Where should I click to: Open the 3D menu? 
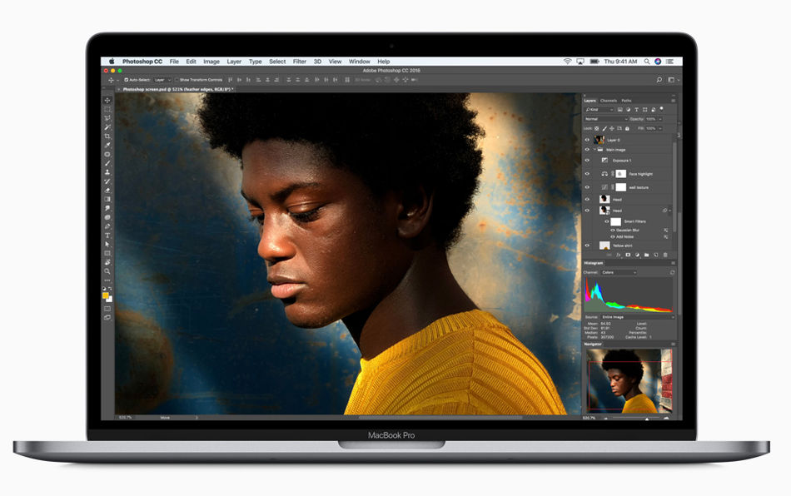(x=317, y=62)
